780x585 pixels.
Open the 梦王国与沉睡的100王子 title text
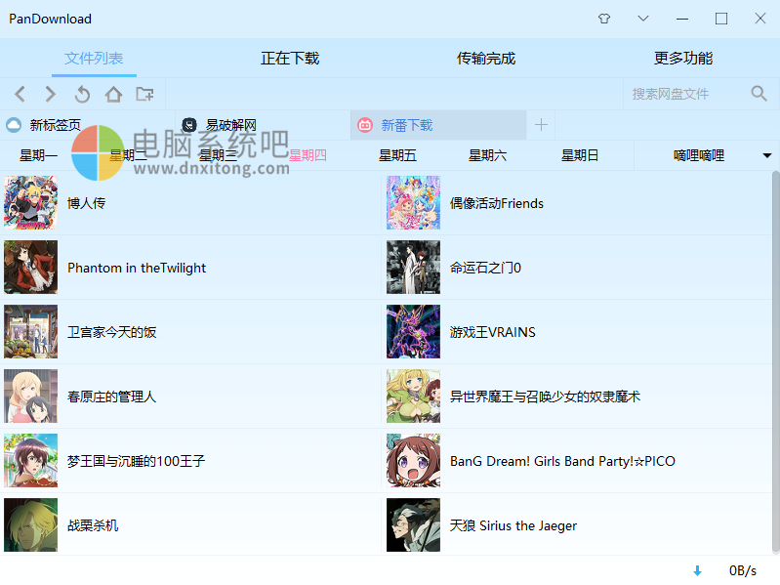pos(137,461)
